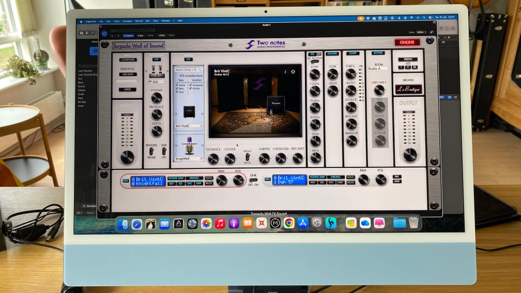Click the cabinet search field

188,70
